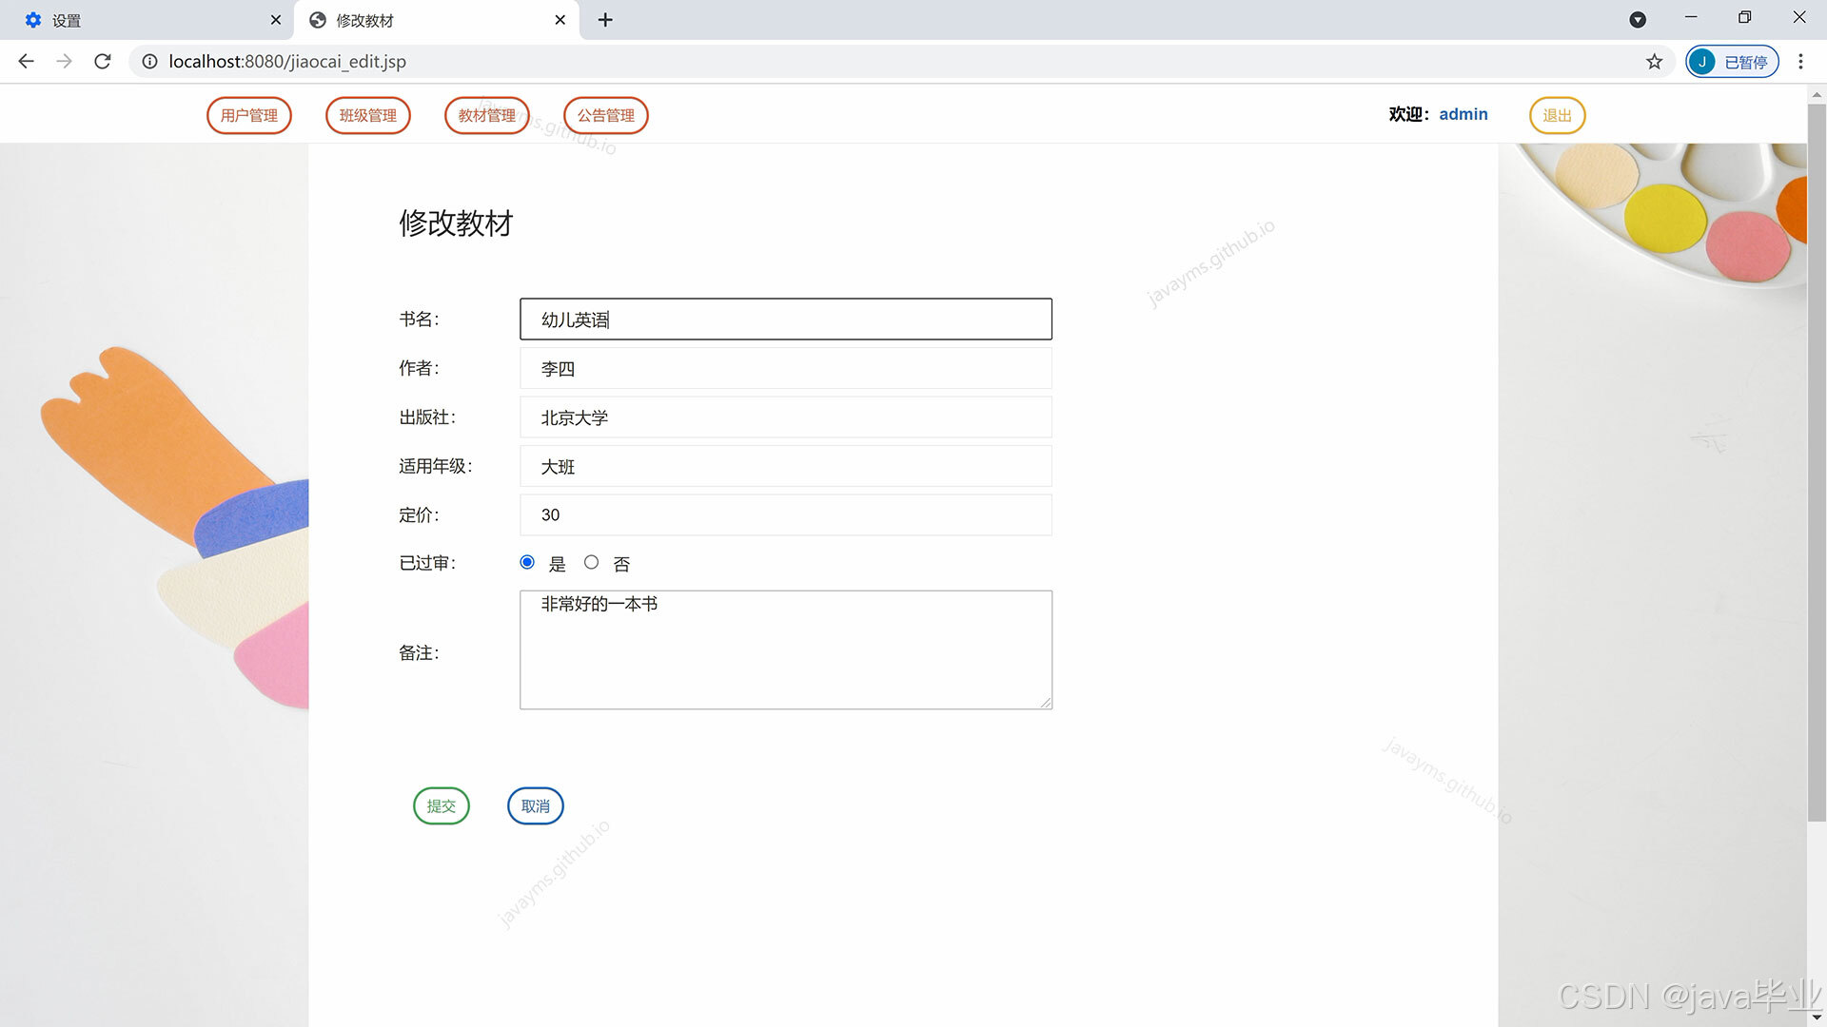Open the Chrome three-dot menu
The width and height of the screenshot is (1827, 1027).
tap(1800, 62)
